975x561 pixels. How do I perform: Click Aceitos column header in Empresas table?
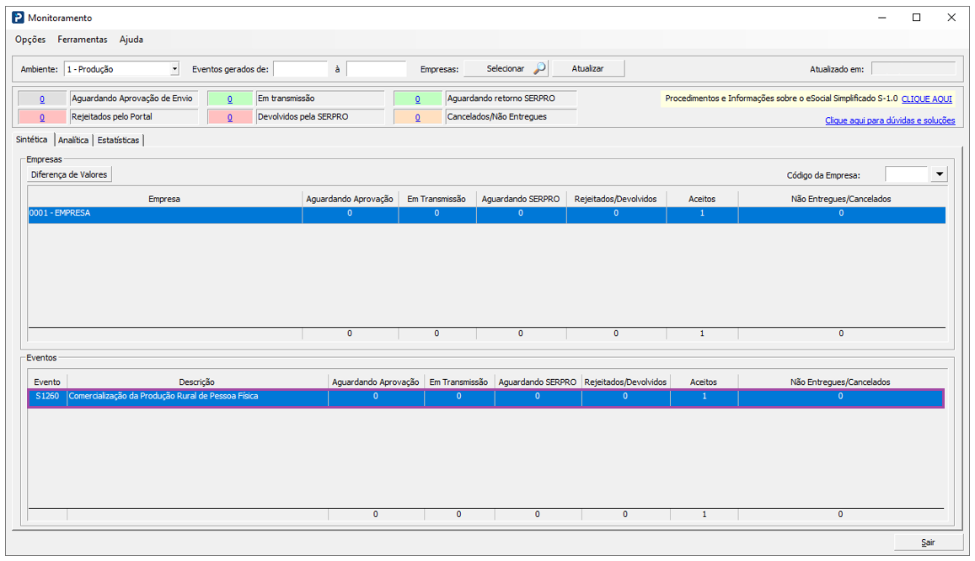pyautogui.click(x=702, y=199)
